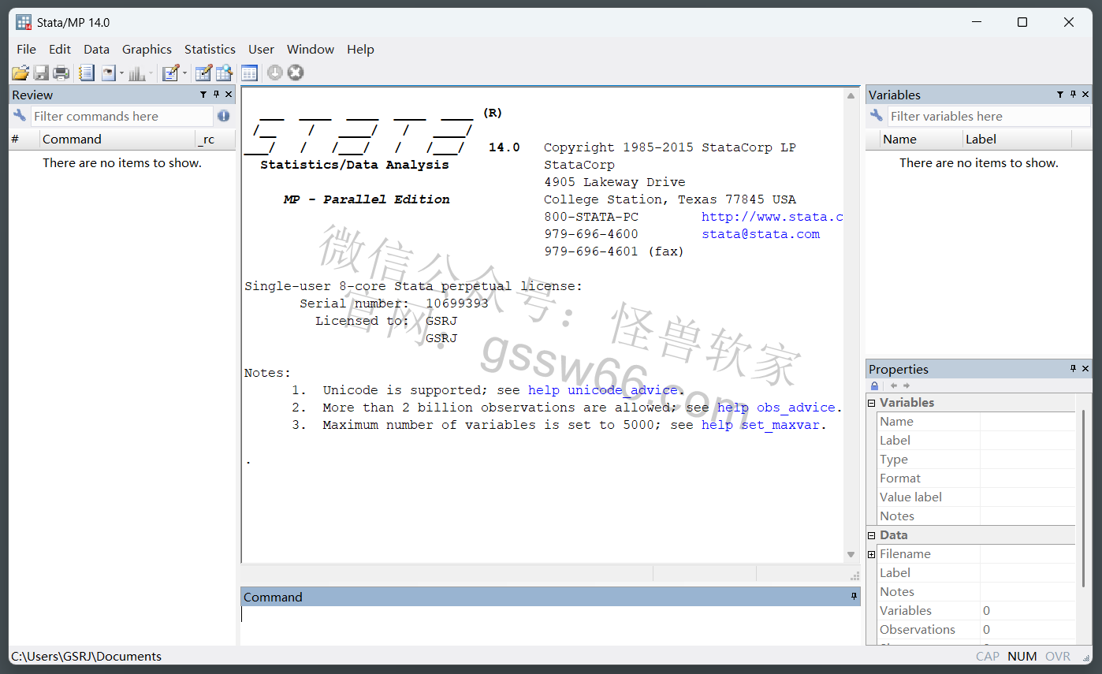This screenshot has width=1102, height=674.
Task: Click the # column header in Review
Action: click(24, 139)
